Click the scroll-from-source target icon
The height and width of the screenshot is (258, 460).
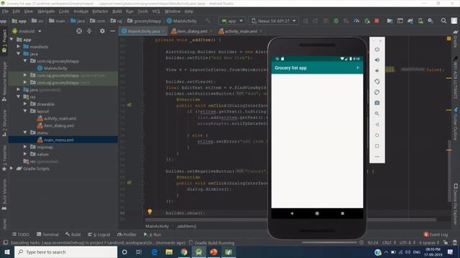(x=79, y=31)
